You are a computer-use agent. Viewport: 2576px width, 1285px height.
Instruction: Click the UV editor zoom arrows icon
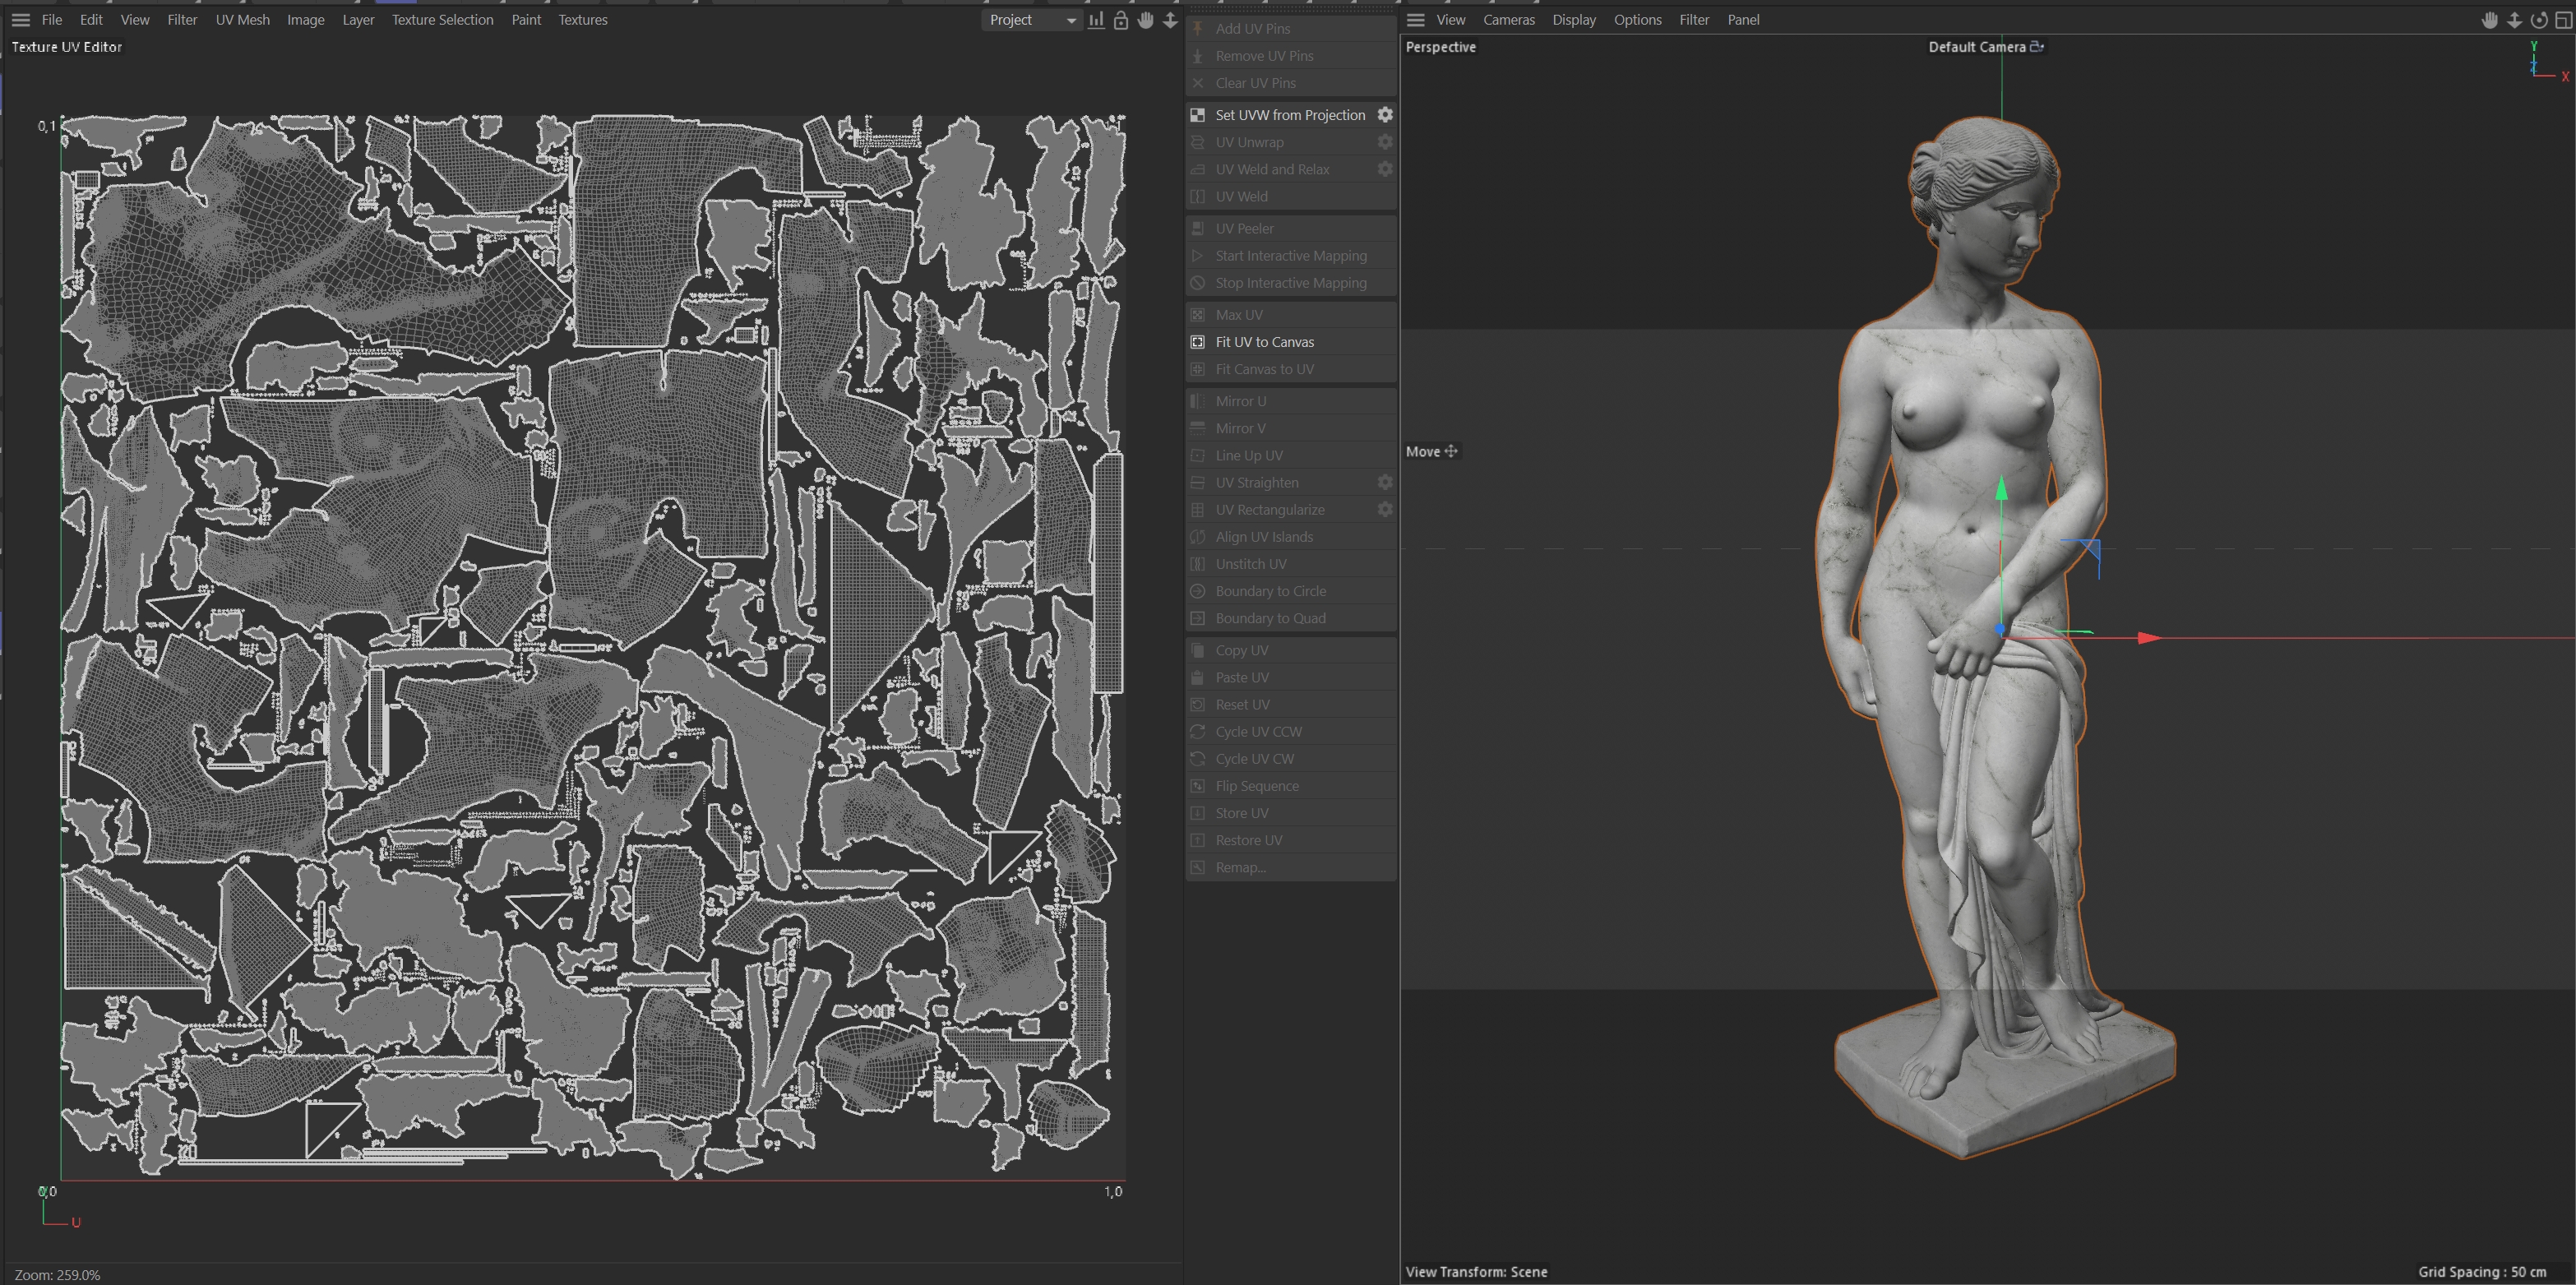(1169, 20)
